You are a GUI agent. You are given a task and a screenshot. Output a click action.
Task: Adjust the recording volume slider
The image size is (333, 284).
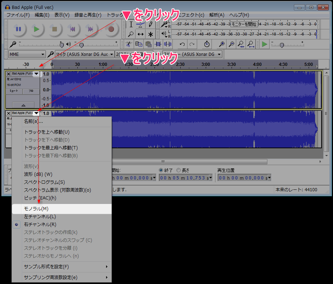62,45
